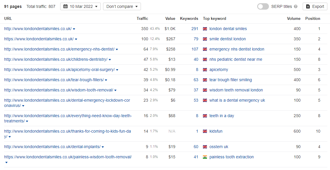The height and width of the screenshot is (170, 330).
Task: Toggle the SERP titles switch
Action: point(263,6)
